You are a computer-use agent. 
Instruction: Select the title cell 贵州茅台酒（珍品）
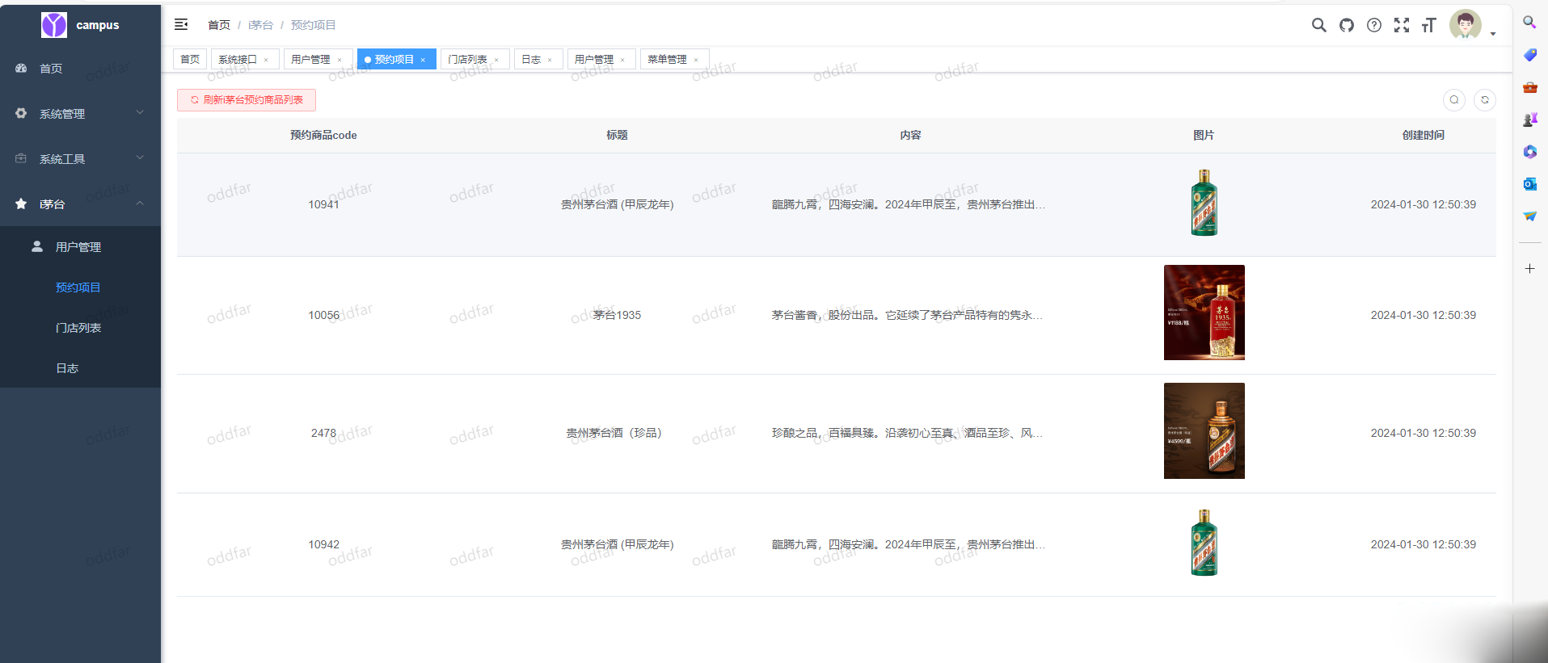coord(616,434)
